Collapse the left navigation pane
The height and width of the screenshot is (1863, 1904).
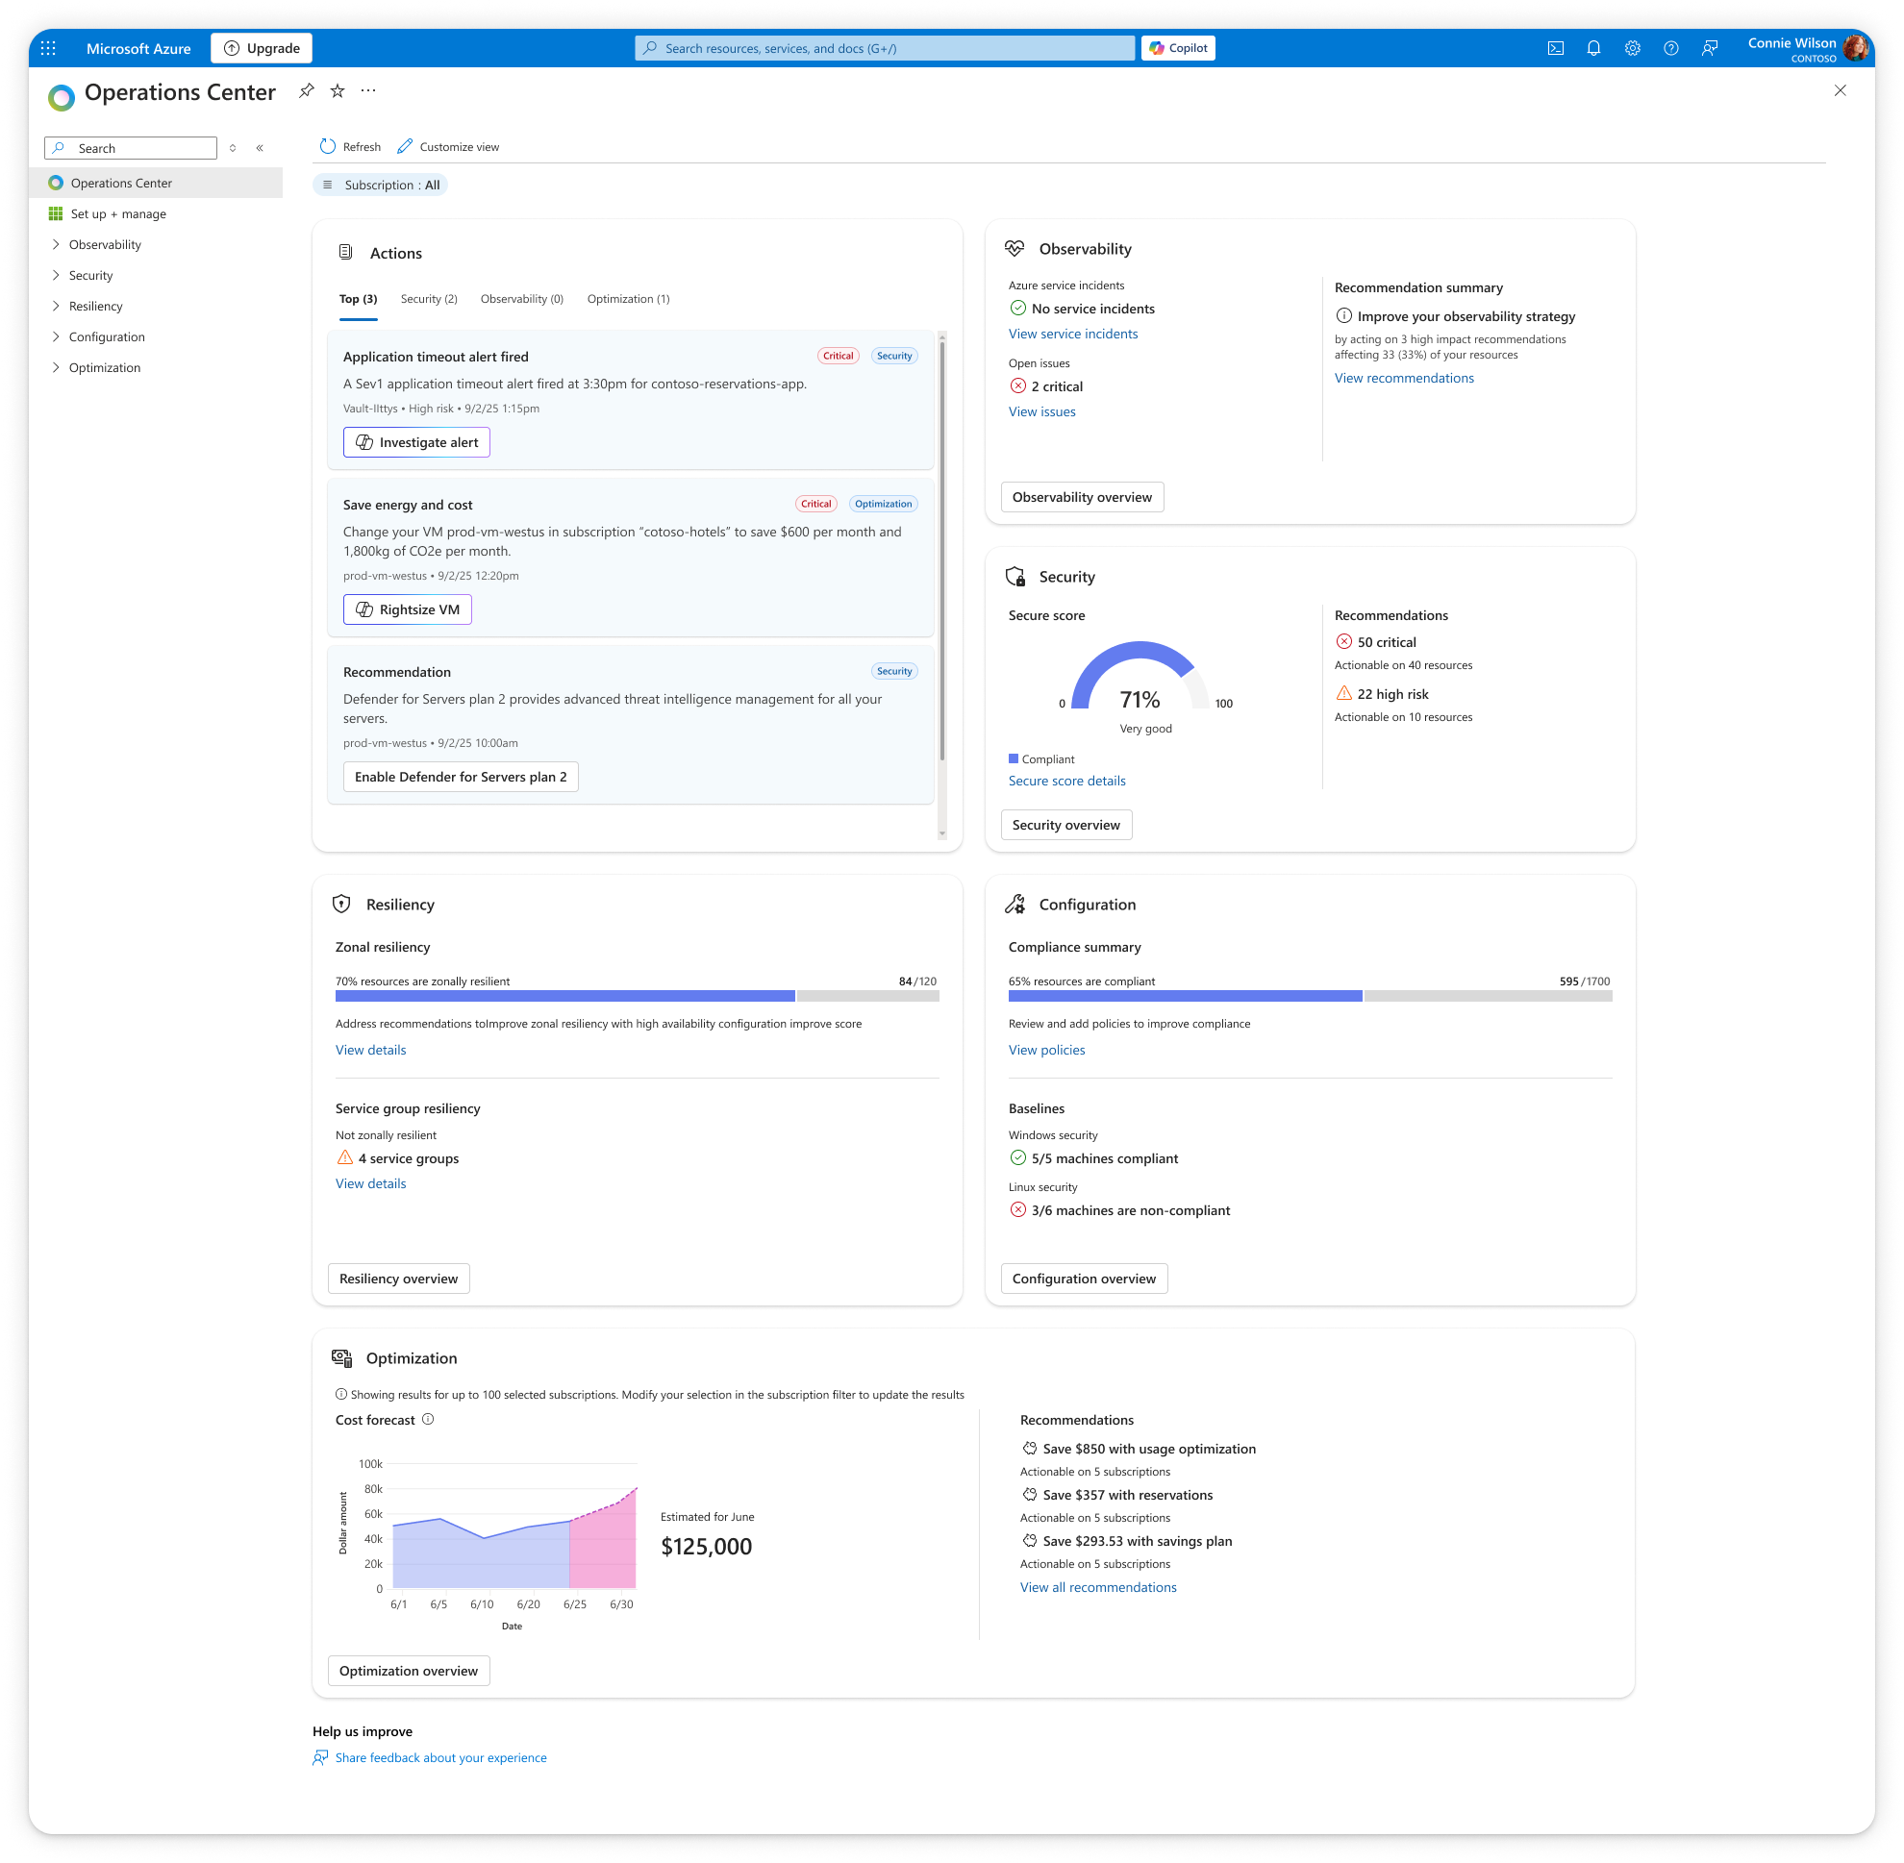260,148
